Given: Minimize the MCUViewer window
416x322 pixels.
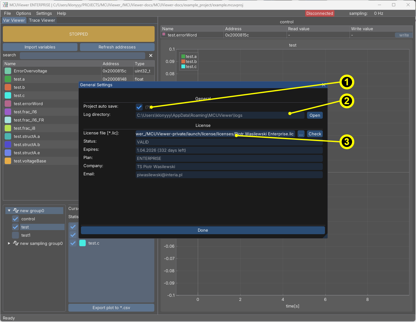Looking at the screenshot, I should 379,5.
